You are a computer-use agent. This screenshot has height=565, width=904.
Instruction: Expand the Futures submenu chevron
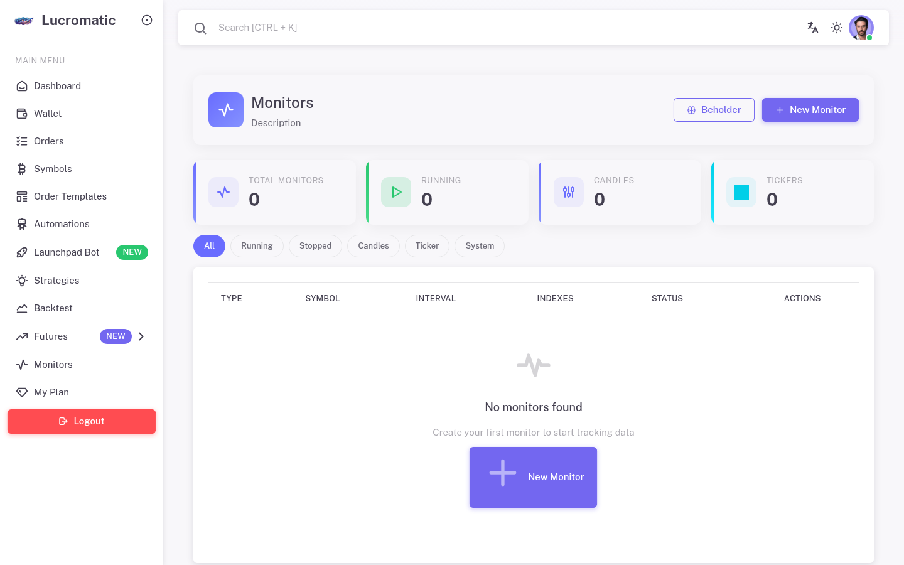pos(141,336)
